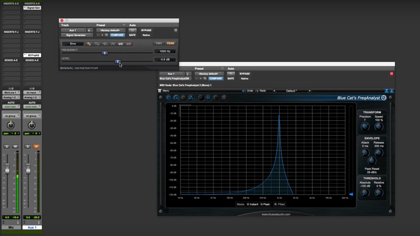Click the red target button in FreqAnalyst window

pyautogui.click(x=391, y=74)
